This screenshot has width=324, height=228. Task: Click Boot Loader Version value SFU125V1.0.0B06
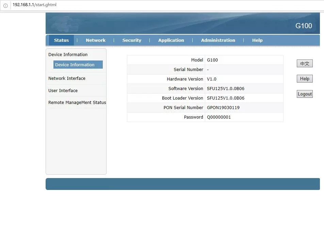click(225, 98)
